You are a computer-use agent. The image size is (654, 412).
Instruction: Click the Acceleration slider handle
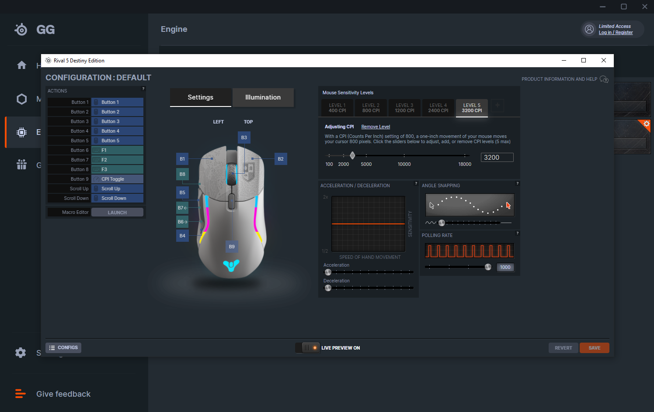click(328, 272)
